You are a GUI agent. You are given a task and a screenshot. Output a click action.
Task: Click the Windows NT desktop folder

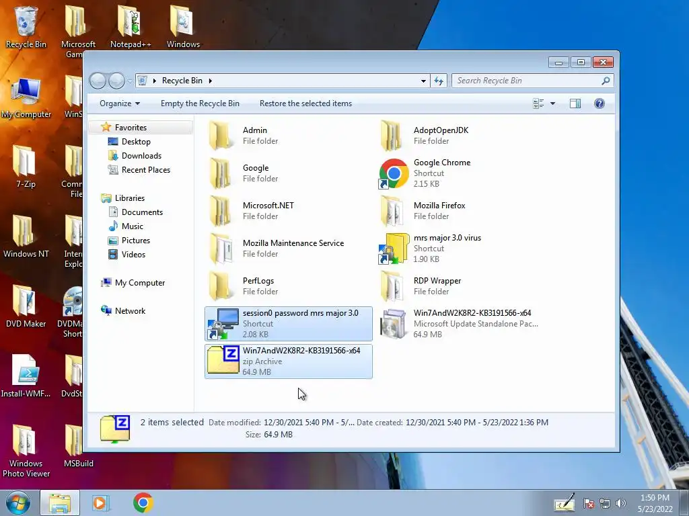(26, 237)
